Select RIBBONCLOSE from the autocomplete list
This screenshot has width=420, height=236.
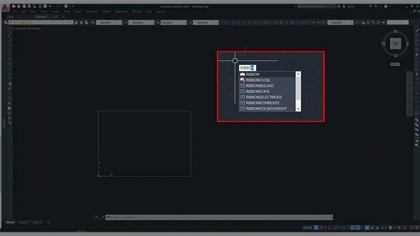258,80
